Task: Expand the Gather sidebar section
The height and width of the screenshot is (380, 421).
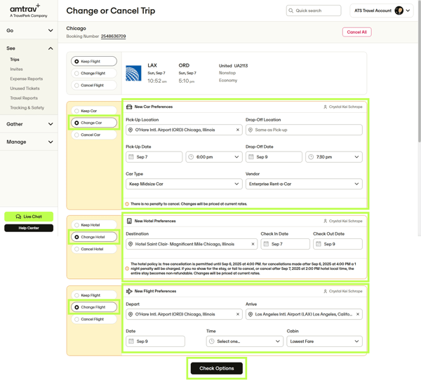Action: (29, 124)
